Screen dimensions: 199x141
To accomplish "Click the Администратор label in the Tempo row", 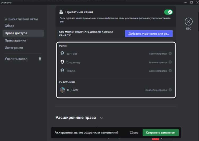I will pyautogui.click(x=158, y=71).
